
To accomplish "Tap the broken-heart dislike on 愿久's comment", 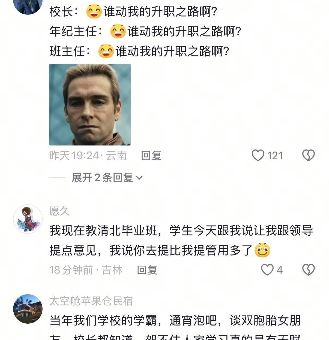I will point(309,270).
